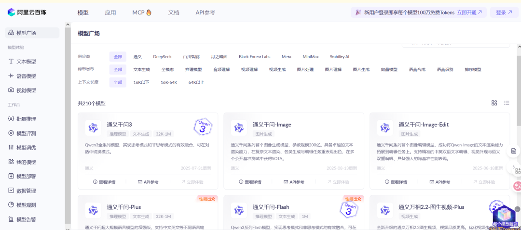
Task: Filter supplier by 通义
Action: click(137, 57)
